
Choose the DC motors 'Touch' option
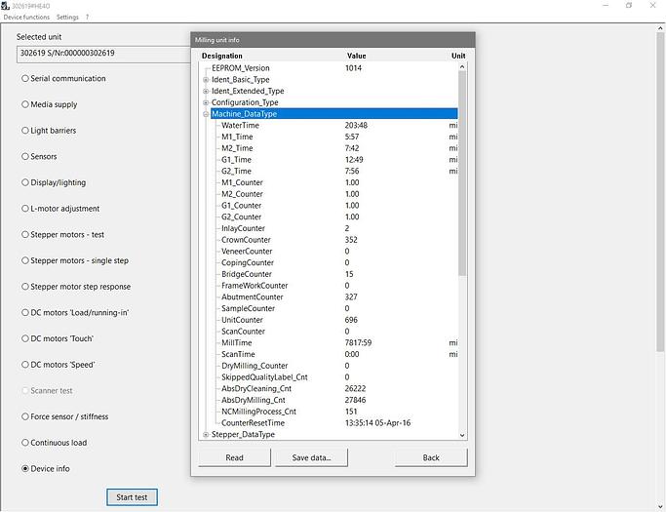point(25,338)
